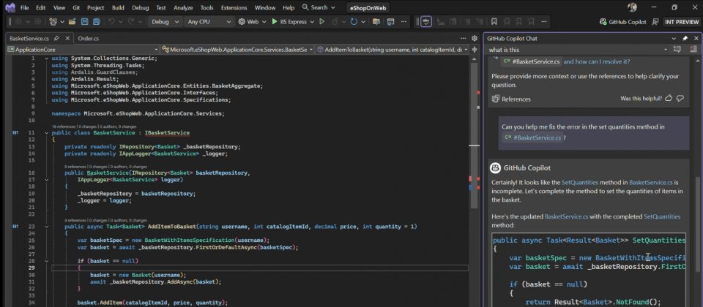Click the Send Feedback person icon
The width and height of the screenshot is (703, 307).
tap(655, 21)
